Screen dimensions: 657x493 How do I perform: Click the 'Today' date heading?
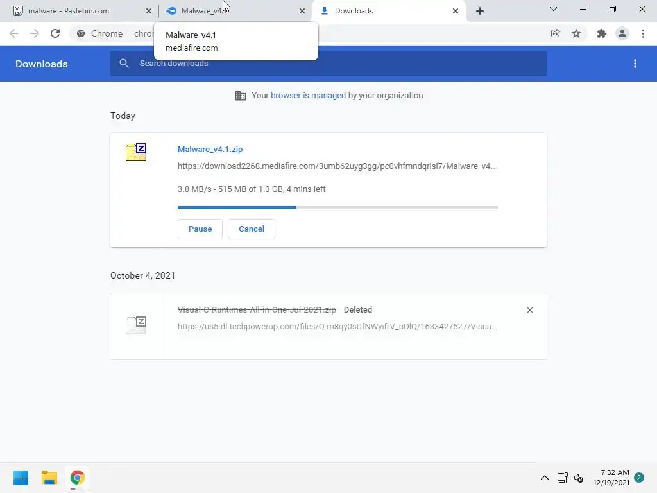[x=123, y=116]
